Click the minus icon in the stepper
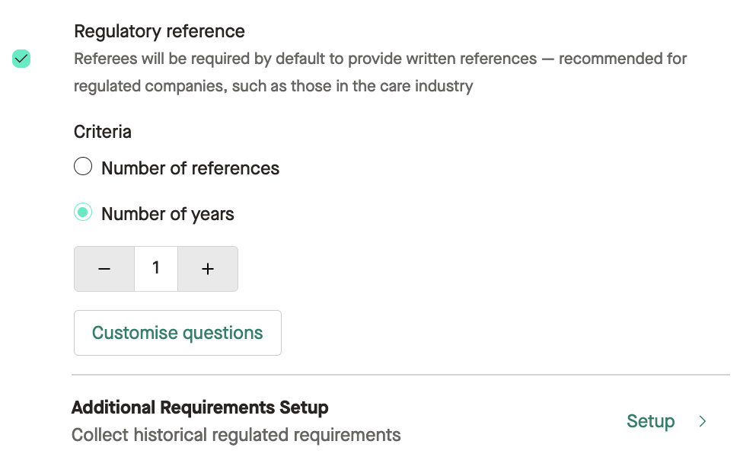740x457 pixels. coord(104,269)
